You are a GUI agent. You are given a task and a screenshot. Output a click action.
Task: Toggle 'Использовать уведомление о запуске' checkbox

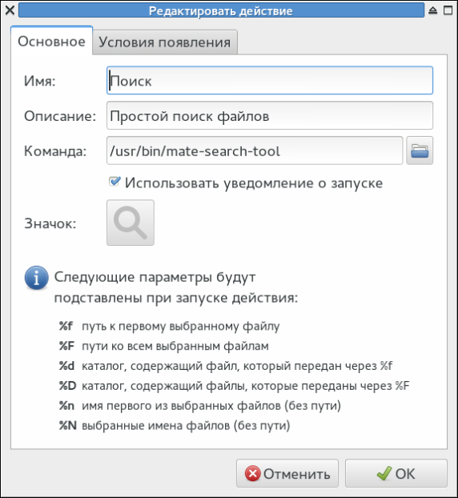114,182
